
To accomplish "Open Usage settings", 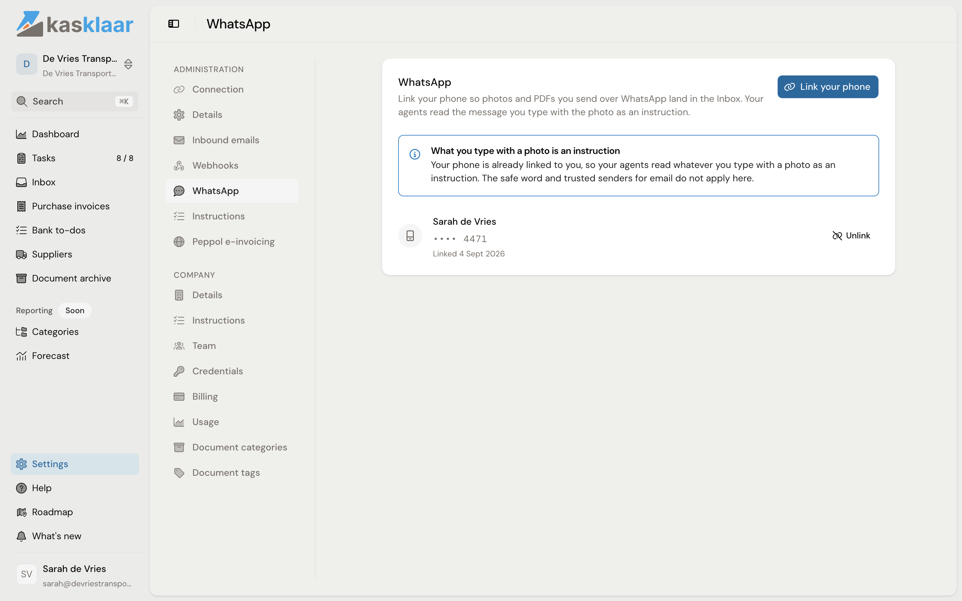I will pyautogui.click(x=232, y=422).
